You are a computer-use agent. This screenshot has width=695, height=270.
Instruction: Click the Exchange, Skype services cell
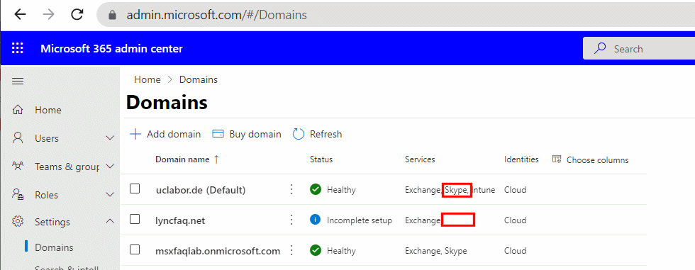click(435, 251)
